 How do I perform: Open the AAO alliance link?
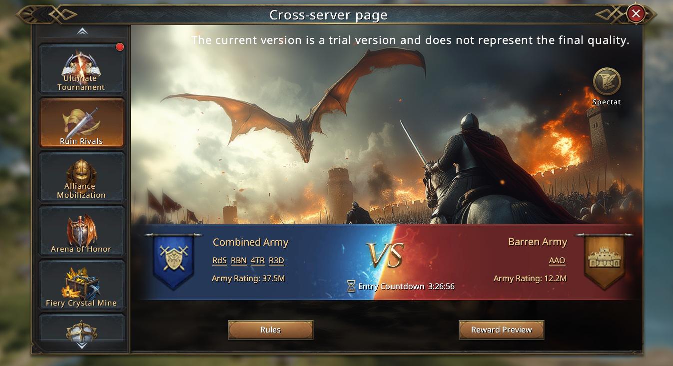tap(557, 261)
